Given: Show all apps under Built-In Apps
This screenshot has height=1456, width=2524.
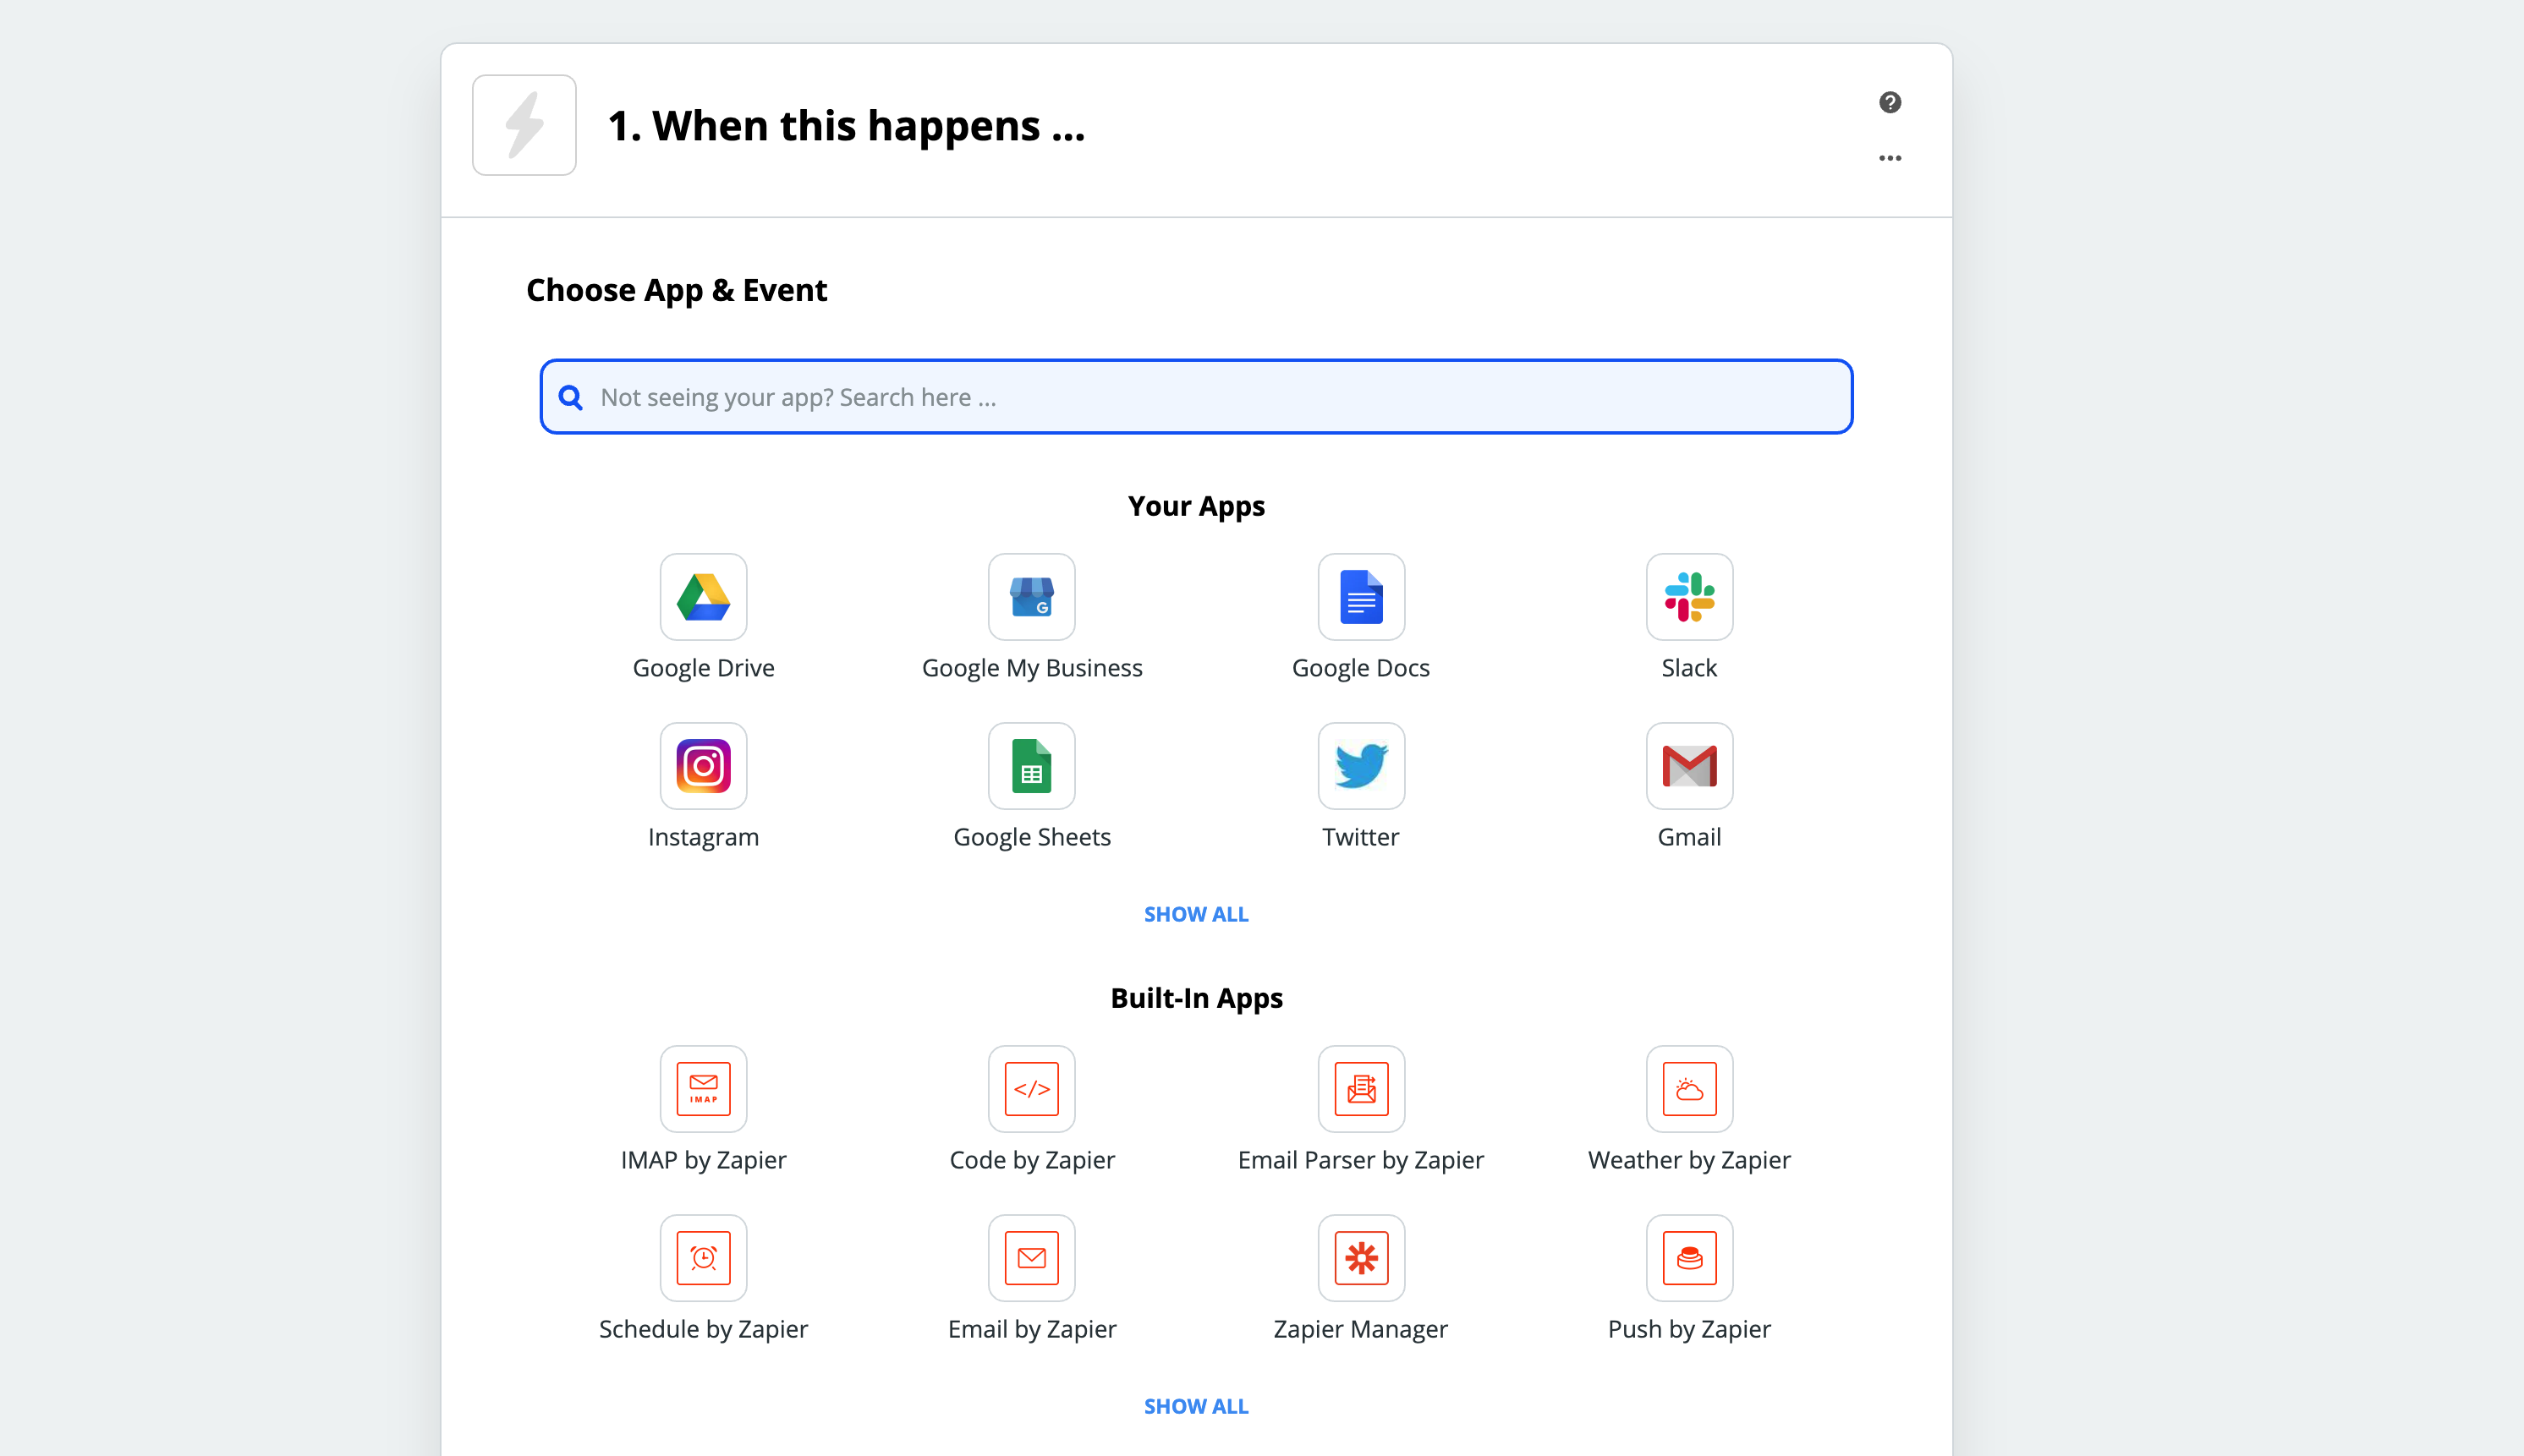Looking at the screenshot, I should 1195,1406.
